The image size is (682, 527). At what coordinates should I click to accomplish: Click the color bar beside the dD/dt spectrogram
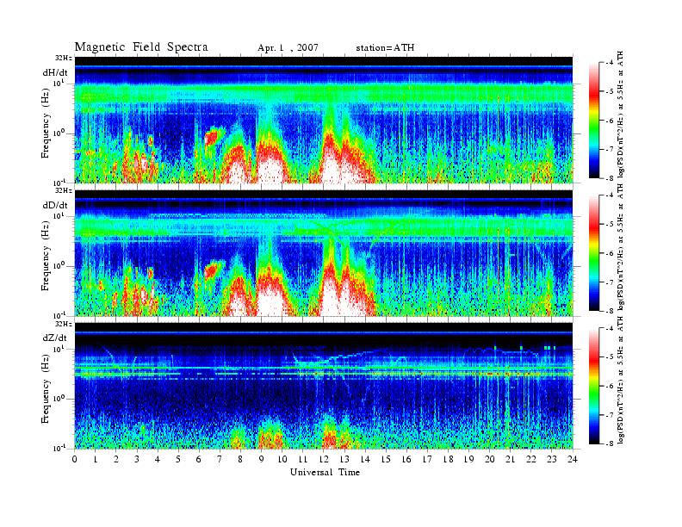(594, 253)
